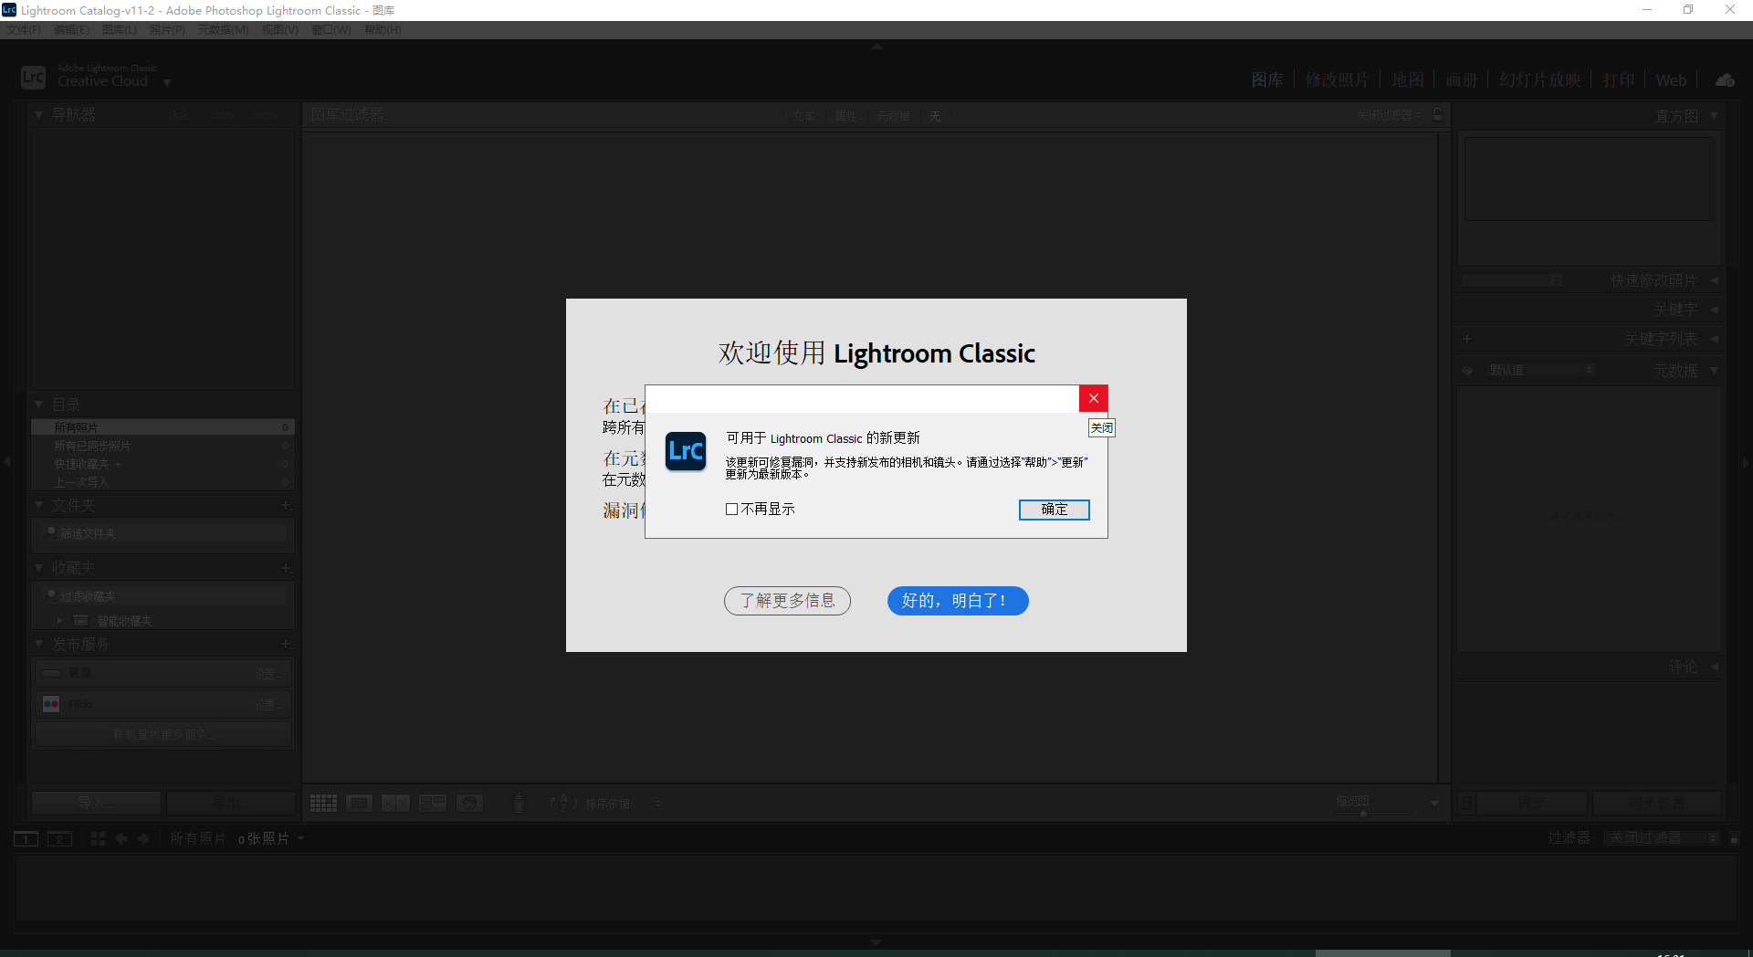Select 上一次导入 in the catalog
This screenshot has height=957, width=1753.
(163, 482)
